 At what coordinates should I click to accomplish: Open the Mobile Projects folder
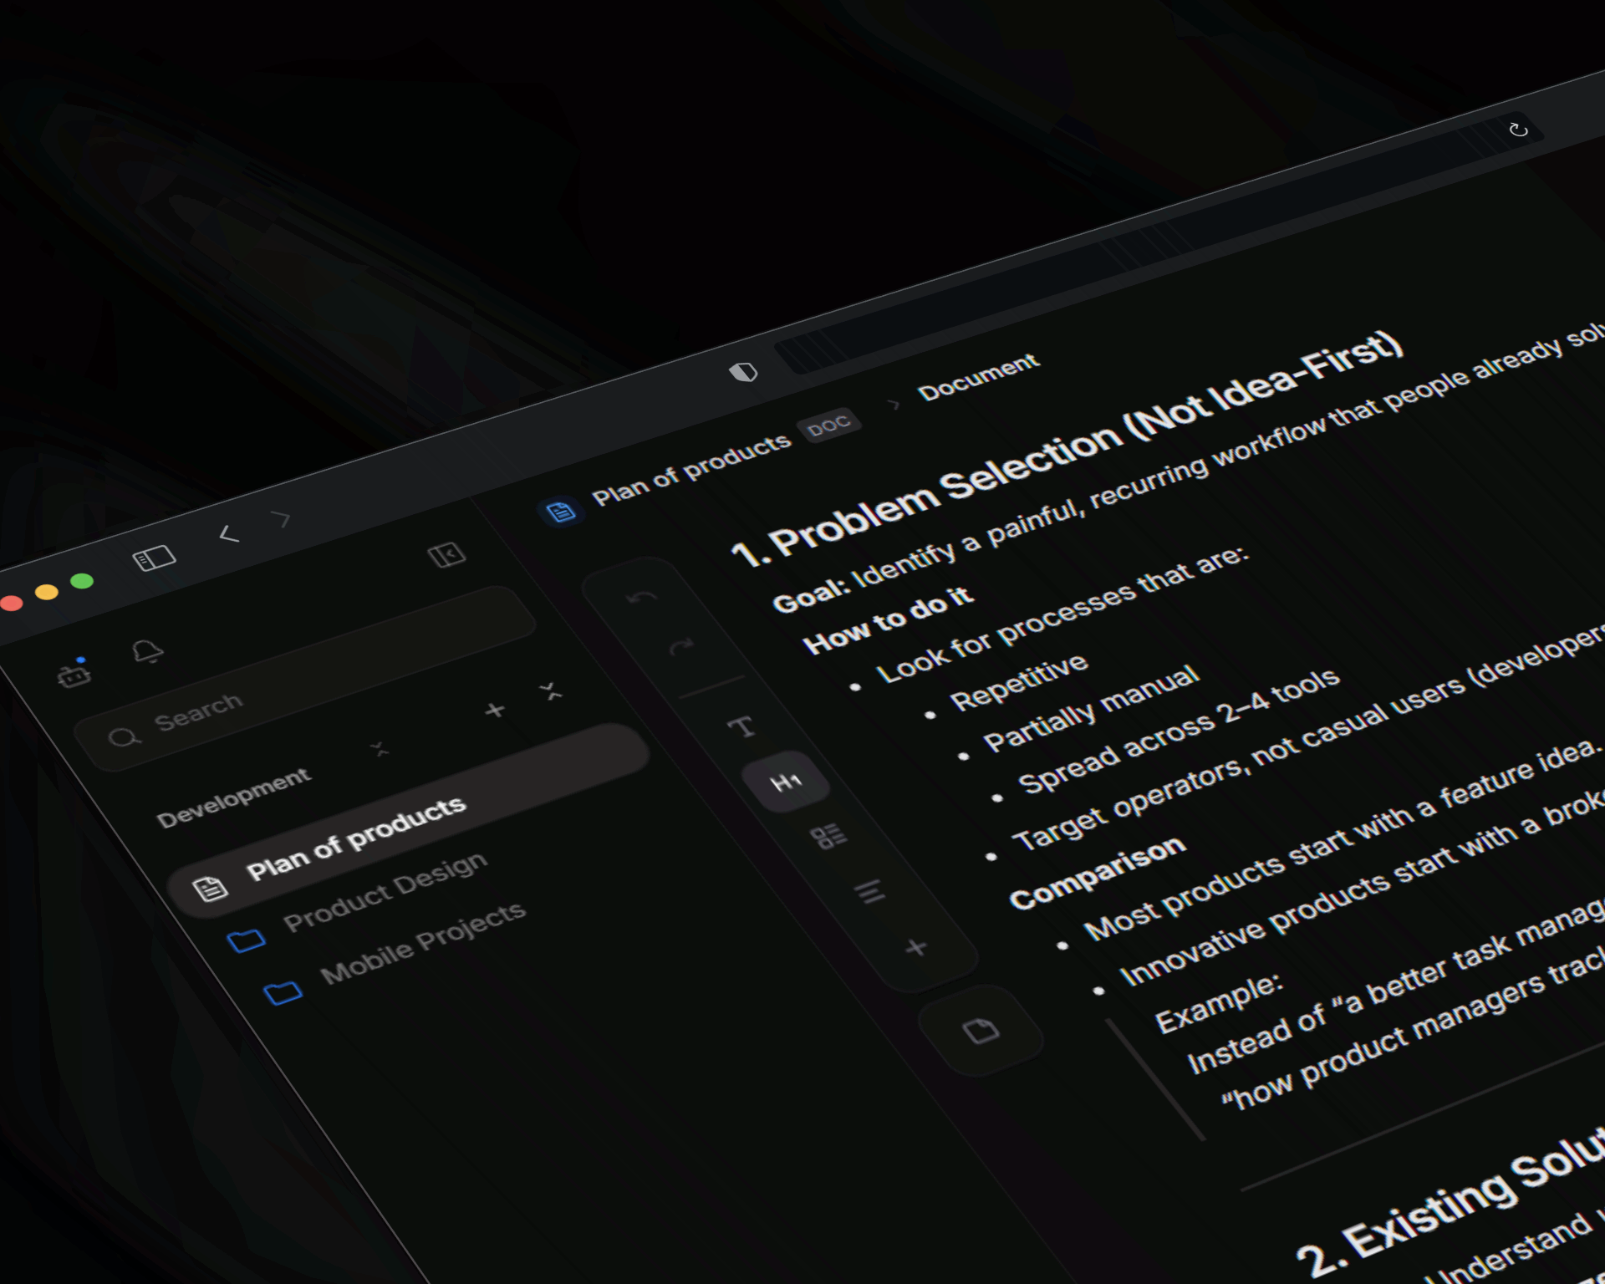(x=422, y=944)
